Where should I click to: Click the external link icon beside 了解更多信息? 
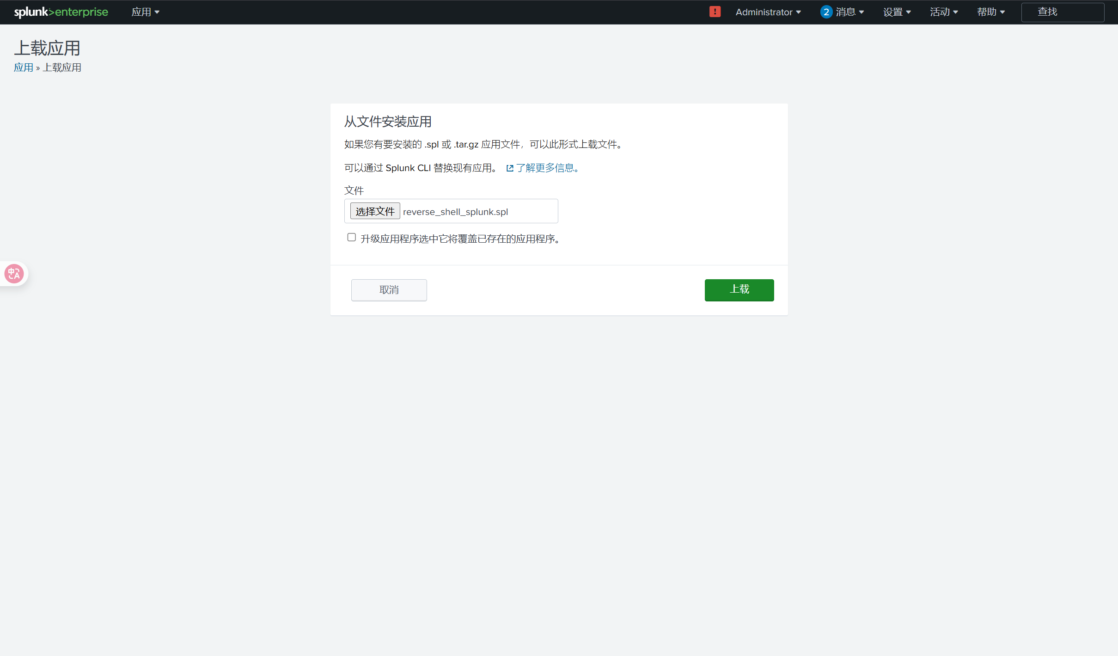coord(510,168)
